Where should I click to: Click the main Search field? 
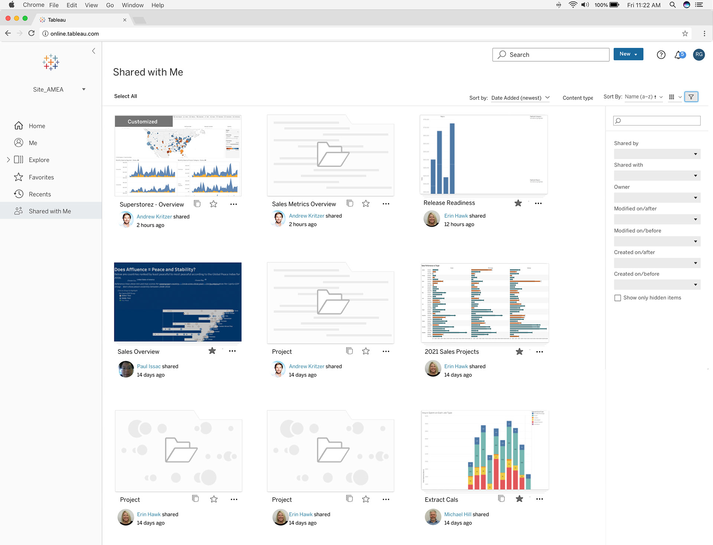(551, 55)
